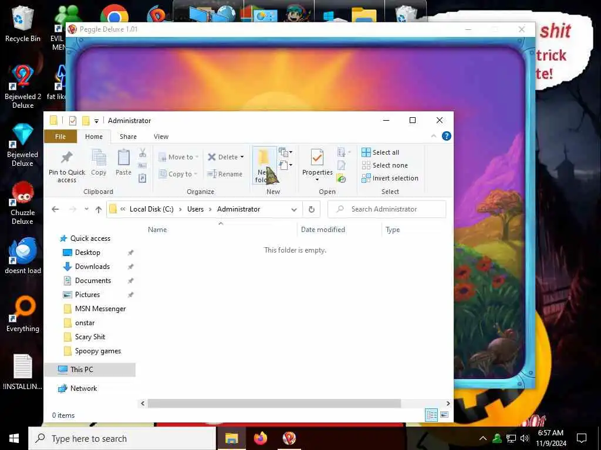Screen dimensions: 601x450
Task: Open recent locations dropdown arrow
Action: (87, 209)
